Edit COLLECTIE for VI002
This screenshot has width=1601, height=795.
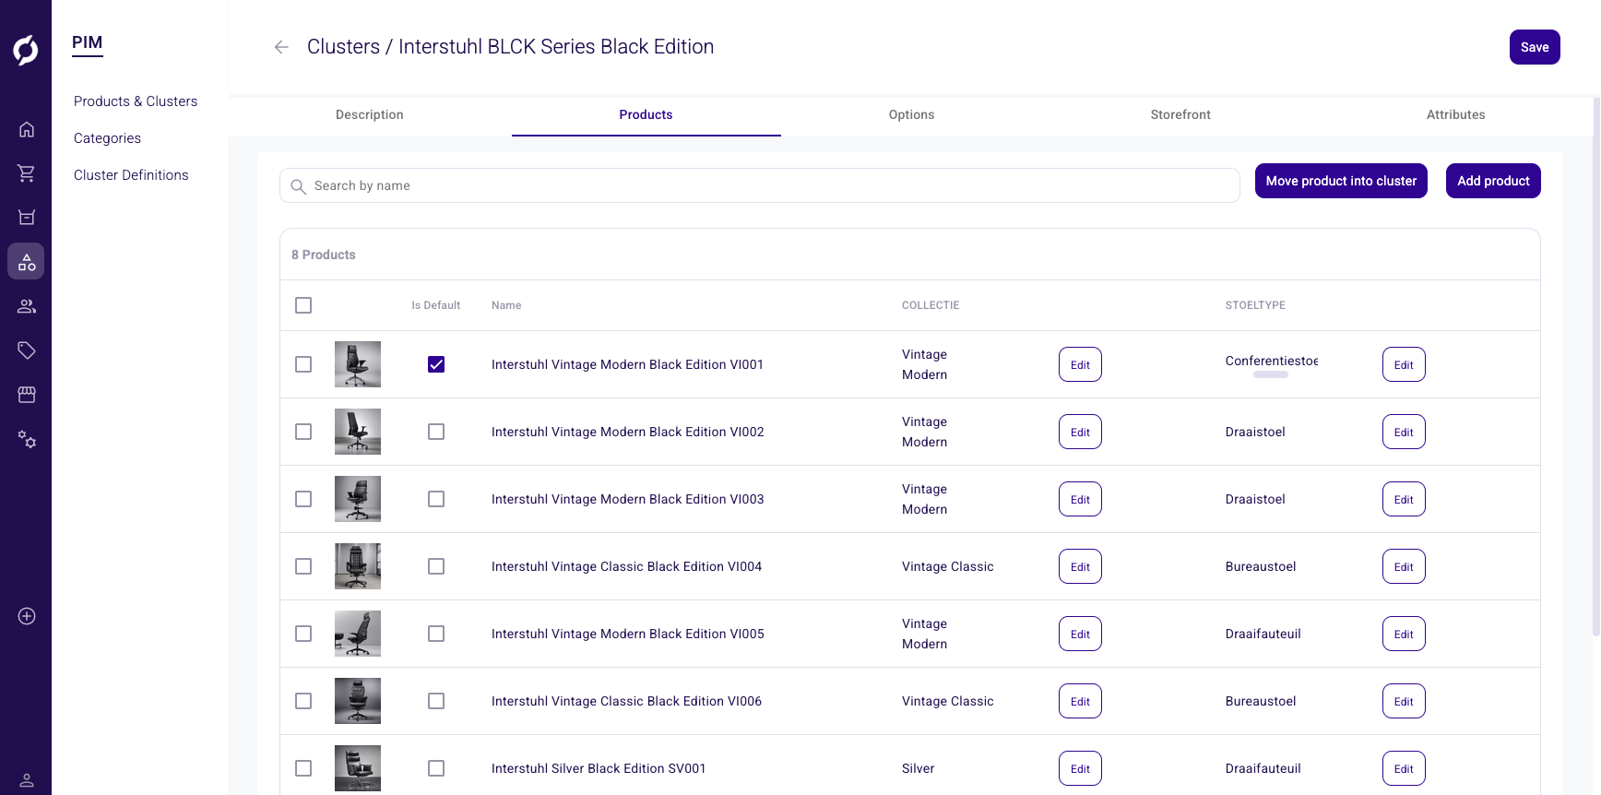point(1080,432)
